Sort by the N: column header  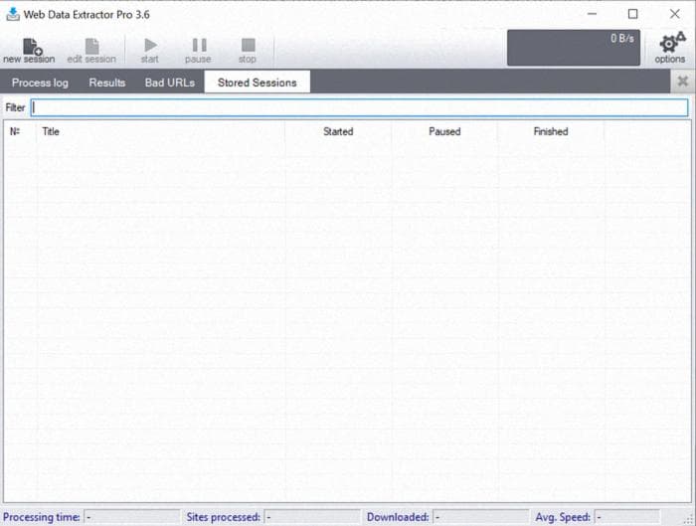tap(20, 132)
